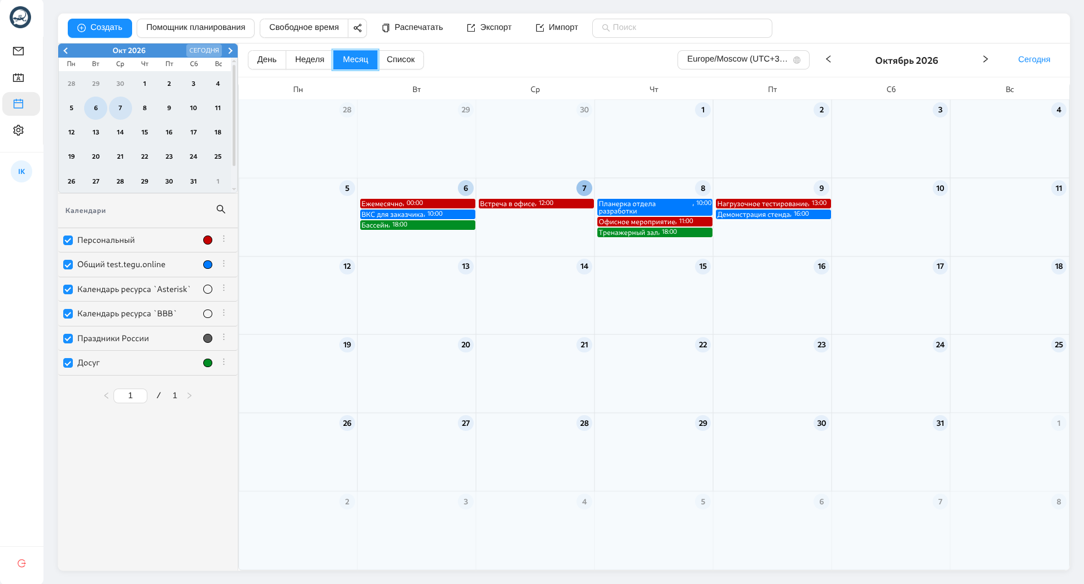Uncheck the Персональный calendar checkbox
The width and height of the screenshot is (1084, 584).
(x=68, y=241)
